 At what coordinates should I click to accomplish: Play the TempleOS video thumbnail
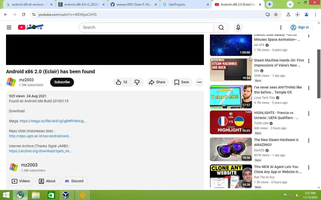pyautogui.click(x=231, y=97)
